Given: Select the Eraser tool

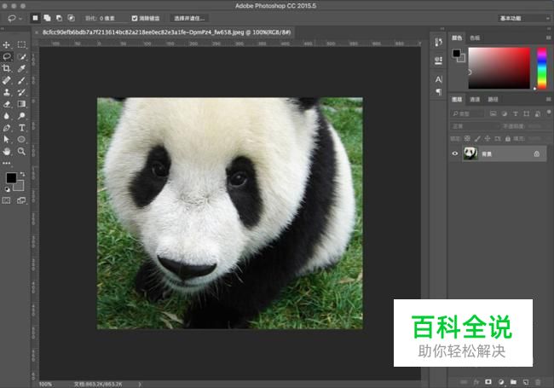Looking at the screenshot, I should point(7,104).
